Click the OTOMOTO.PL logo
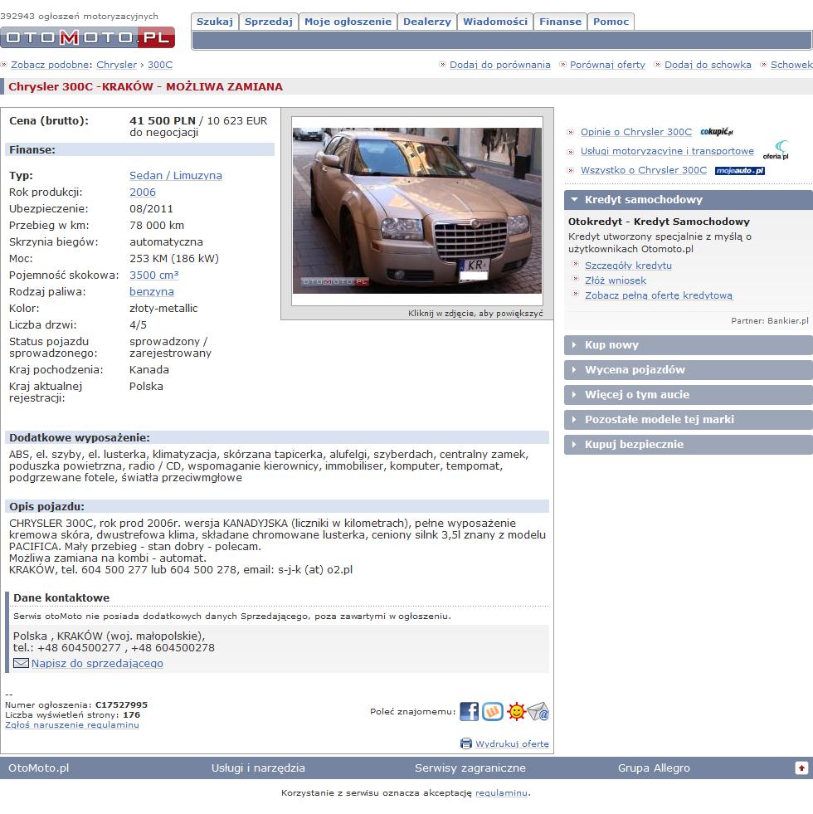813x814 pixels. click(87, 37)
